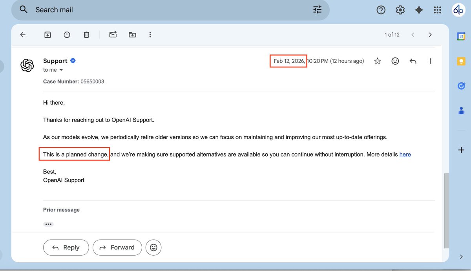Click the OpenAI sender avatar
This screenshot has height=271, width=471.
coord(27,65)
